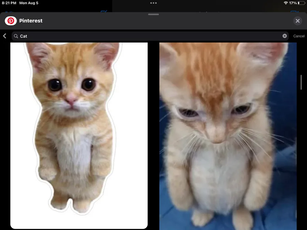Open the standing kitten sticker image

79,136
